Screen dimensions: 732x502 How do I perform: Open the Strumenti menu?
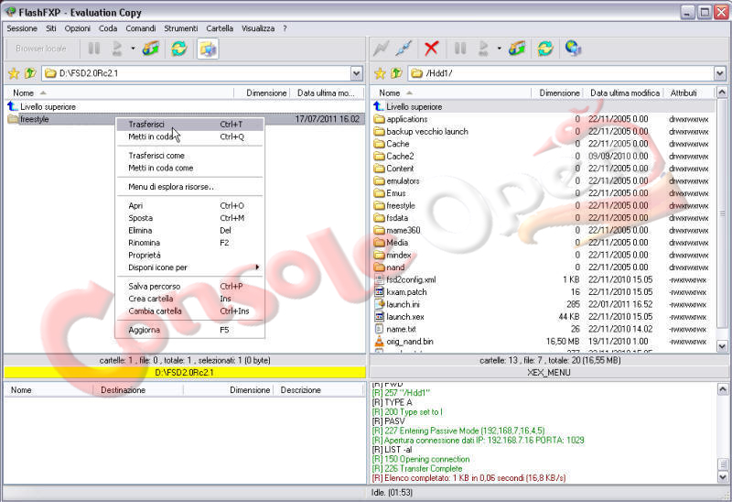click(180, 28)
